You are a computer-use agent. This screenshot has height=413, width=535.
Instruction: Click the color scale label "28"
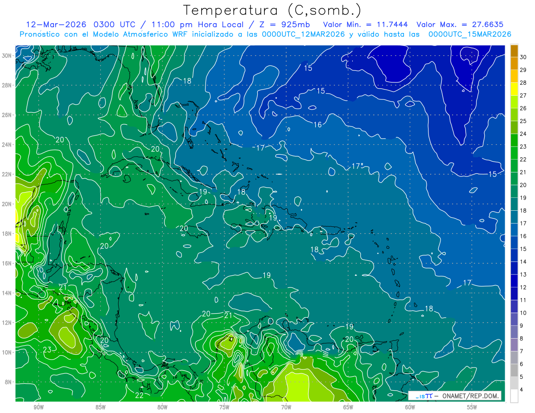coord(523,83)
